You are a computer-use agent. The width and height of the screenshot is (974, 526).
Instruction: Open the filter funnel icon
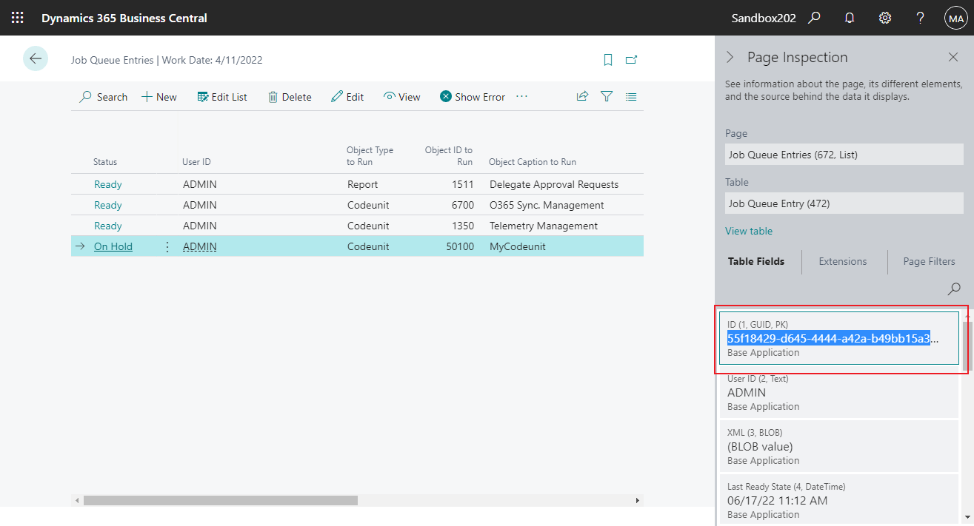pos(607,96)
